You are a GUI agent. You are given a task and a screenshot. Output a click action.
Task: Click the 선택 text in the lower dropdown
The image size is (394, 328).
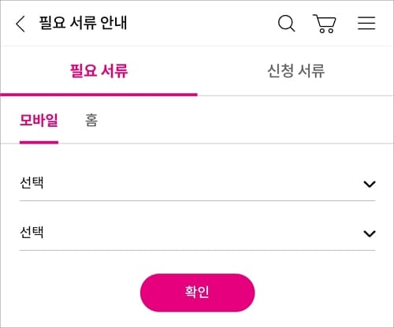pos(32,232)
